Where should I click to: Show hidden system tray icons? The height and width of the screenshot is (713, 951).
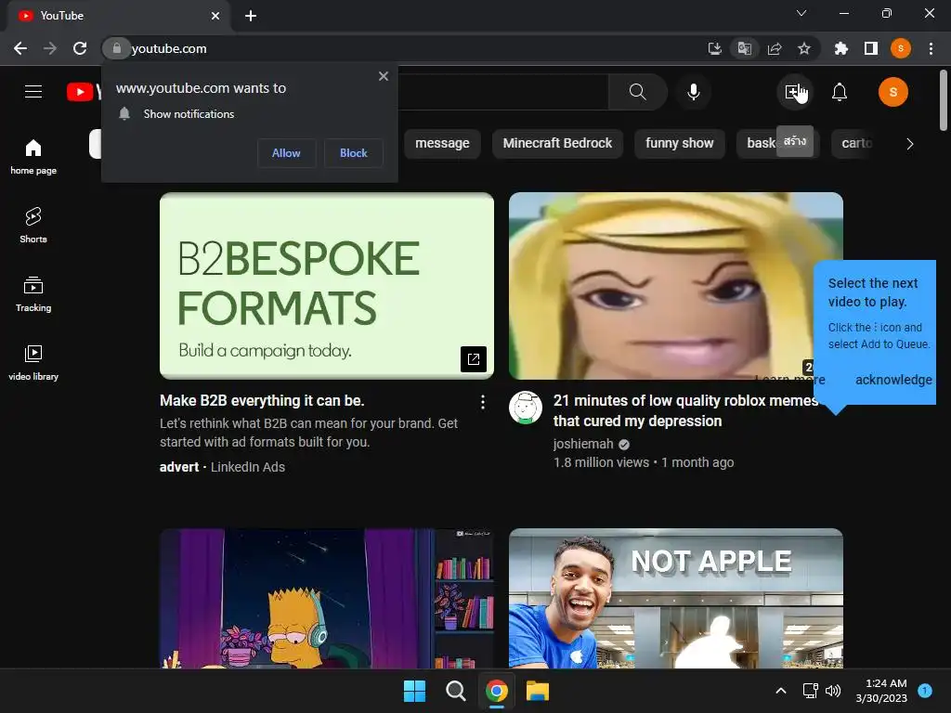[x=780, y=691]
